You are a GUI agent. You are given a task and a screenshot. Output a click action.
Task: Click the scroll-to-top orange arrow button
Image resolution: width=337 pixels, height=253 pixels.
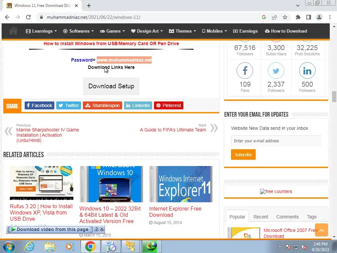tap(322, 230)
